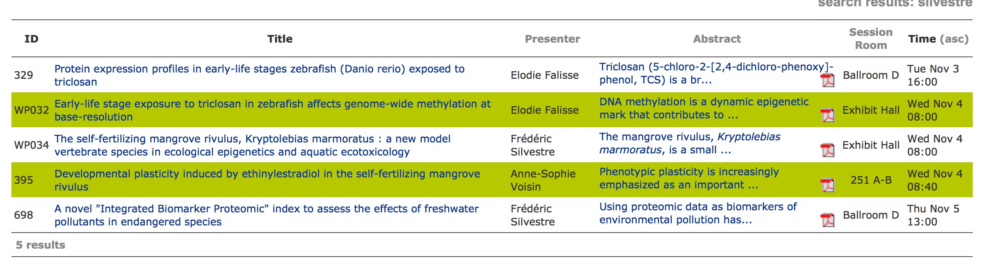Viewport: 985px width, 268px height.
Task: Sort table by Title header
Action: 280,39
